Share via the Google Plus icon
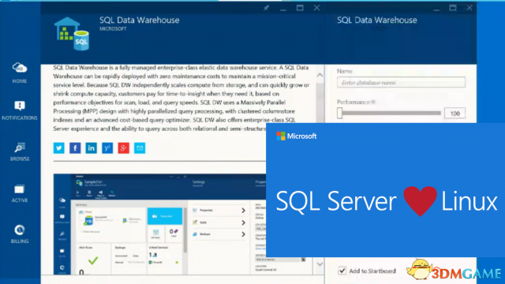 (x=123, y=148)
